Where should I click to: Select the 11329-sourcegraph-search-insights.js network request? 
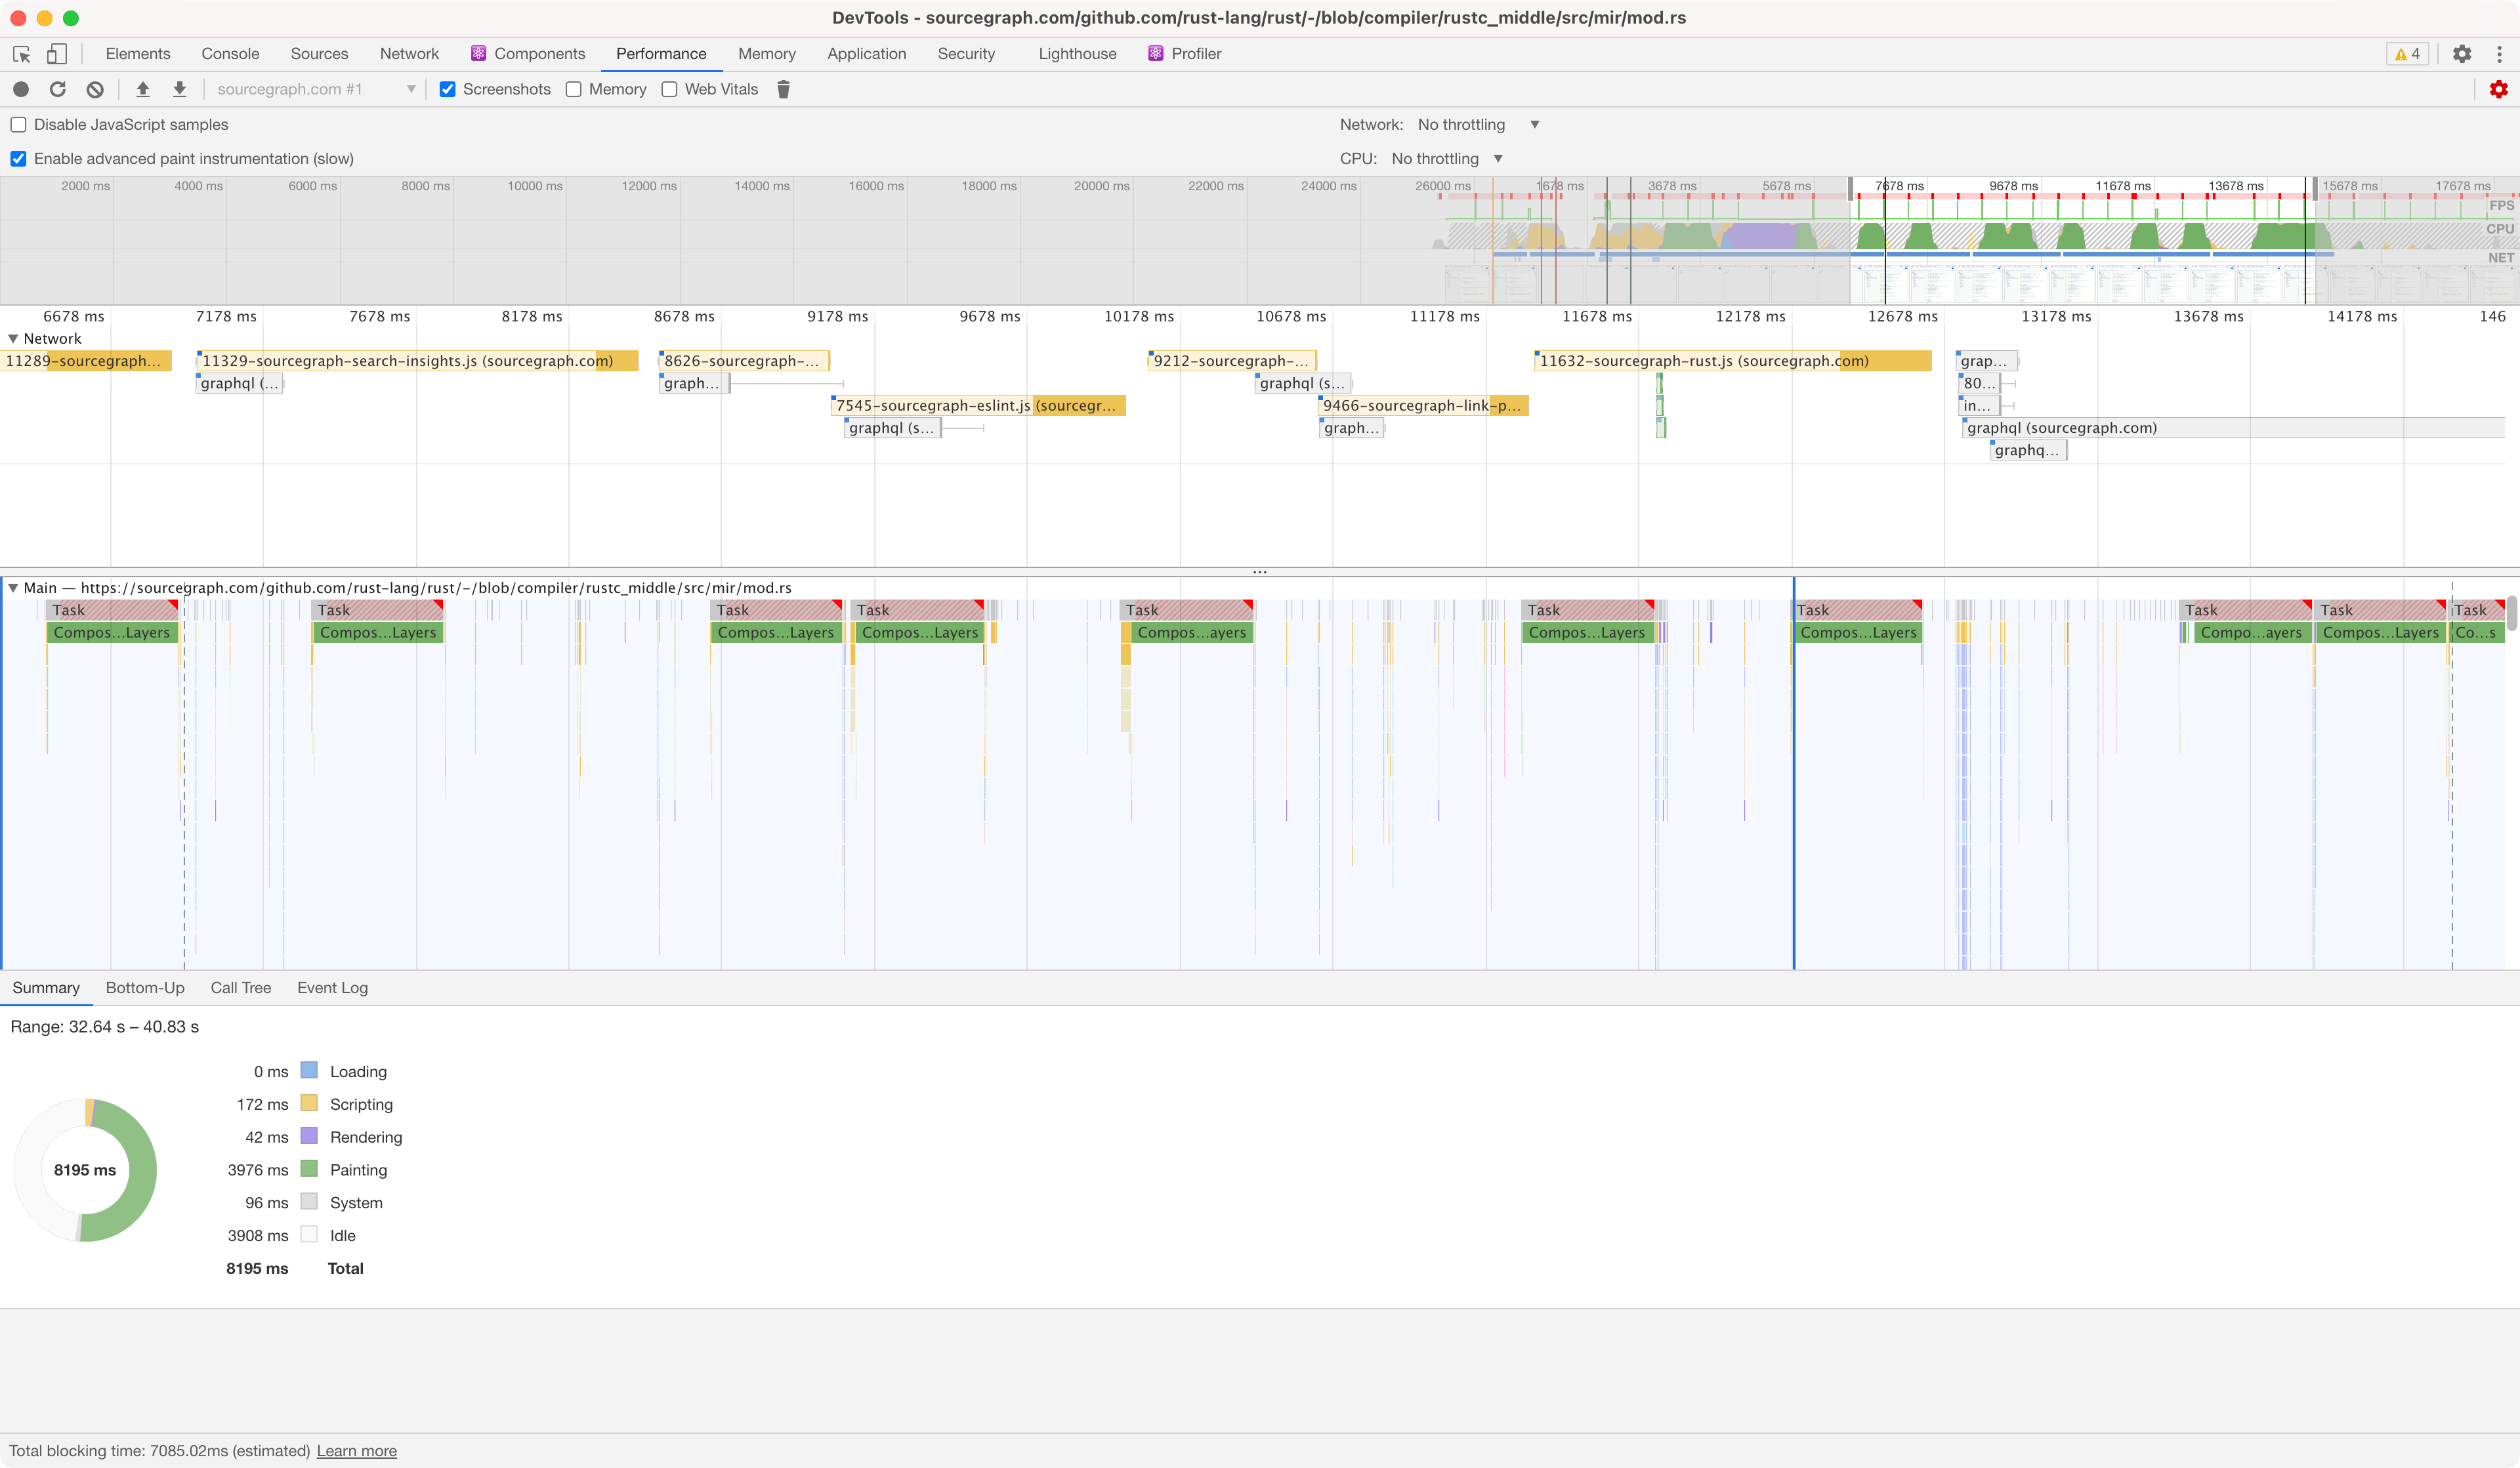pos(408,361)
